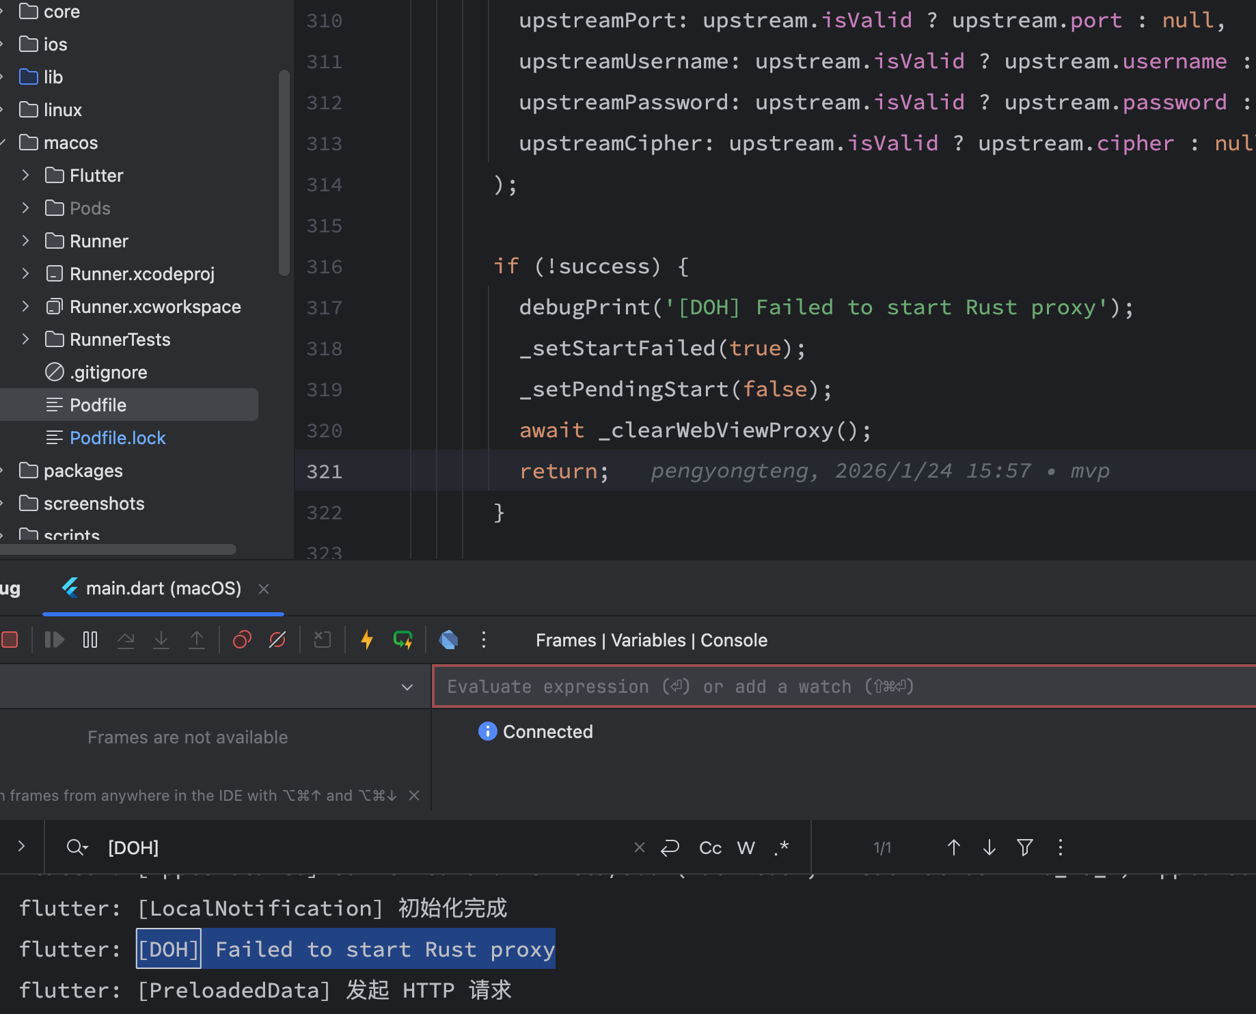Screen dimensions: 1256x1014
Task: Toggle the Words (W) search option
Action: coord(746,848)
